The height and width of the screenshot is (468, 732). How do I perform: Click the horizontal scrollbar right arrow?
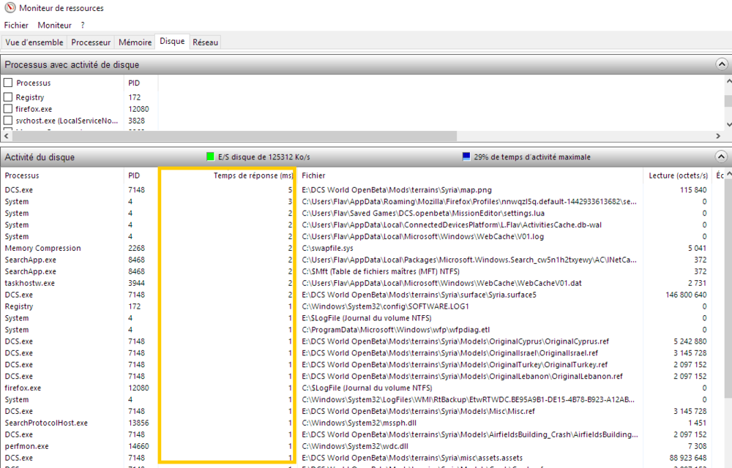click(718, 135)
